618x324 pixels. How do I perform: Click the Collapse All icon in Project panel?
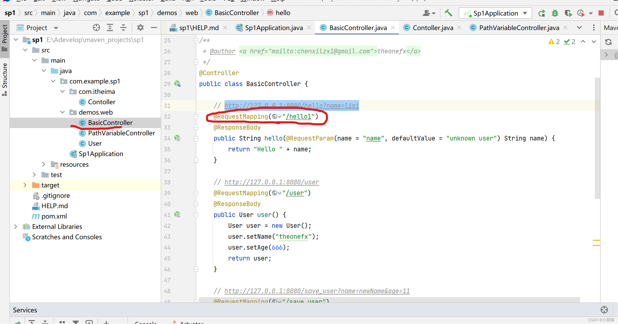123,27
